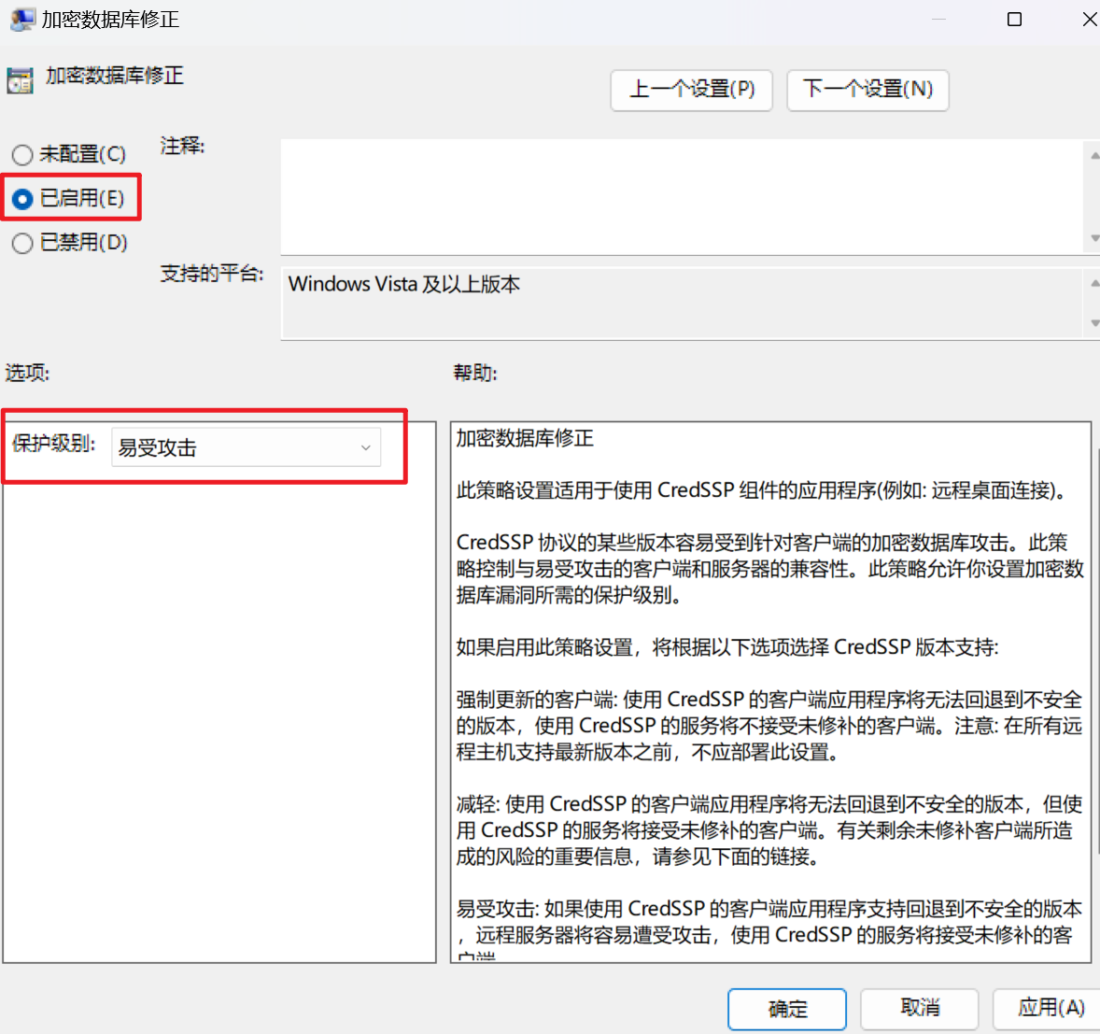
Task: Confirm settings with the 确定 button
Action: point(786,1009)
